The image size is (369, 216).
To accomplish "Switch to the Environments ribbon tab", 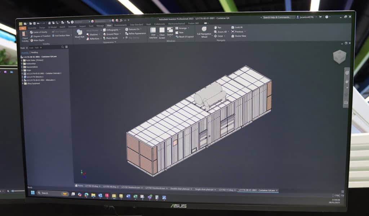I will pos(120,25).
